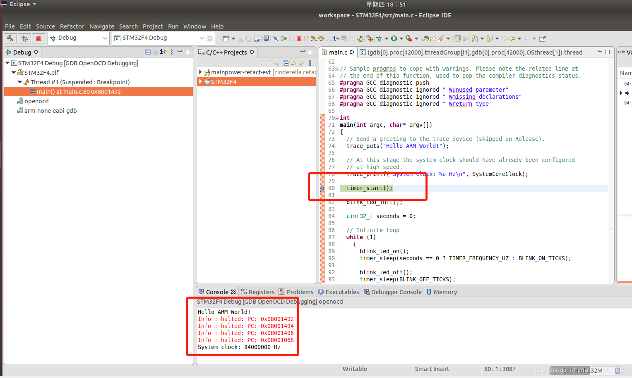This screenshot has height=378, width=632.
Task: Select main() at main.c:80 stack frame
Action: (x=99, y=92)
